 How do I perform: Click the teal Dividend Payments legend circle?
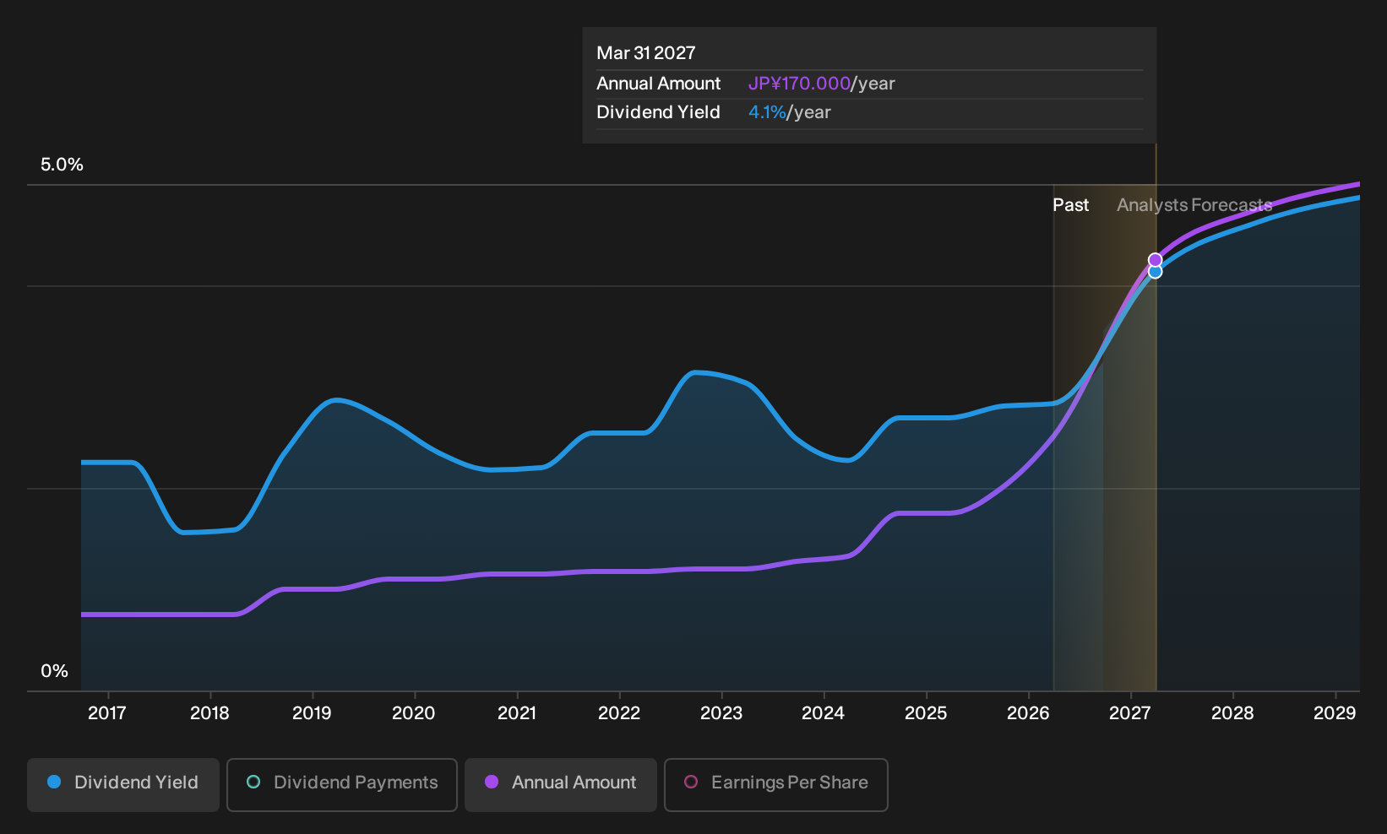tap(253, 783)
